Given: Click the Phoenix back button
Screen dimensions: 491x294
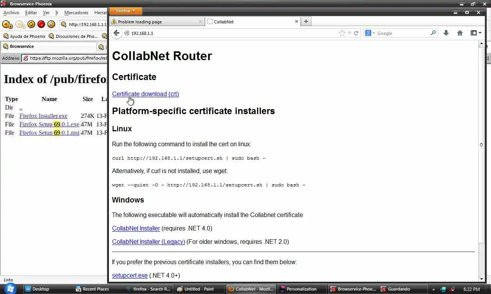Looking at the screenshot, I should point(6,24).
